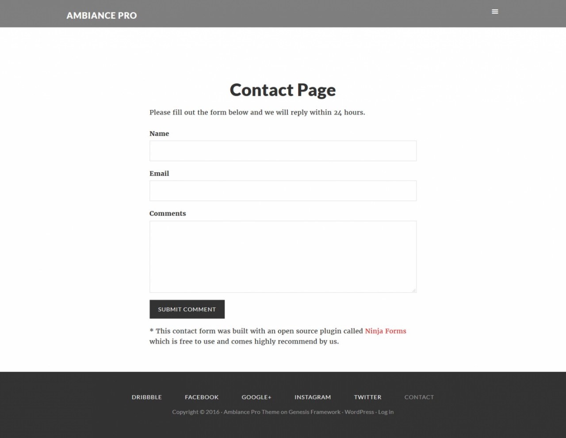Image resolution: width=566 pixels, height=438 pixels.
Task: Grab the Comments textarea resize handle
Action: click(414, 290)
